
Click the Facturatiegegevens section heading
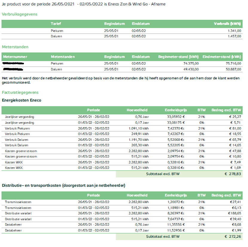20,92
